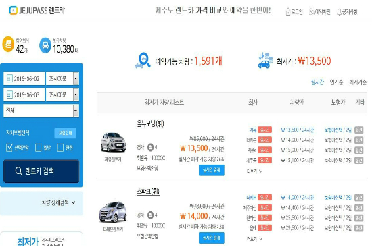
Task: Open the 올뉴모닝(휘) car title link
Action: (x=150, y=123)
